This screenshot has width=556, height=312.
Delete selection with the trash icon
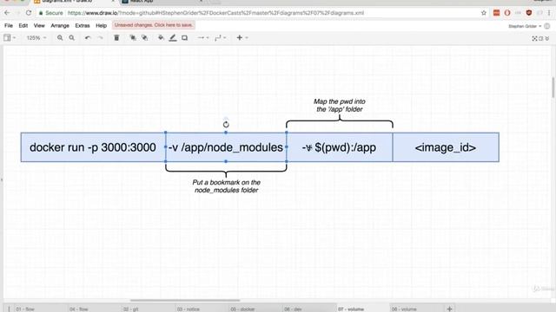116,37
